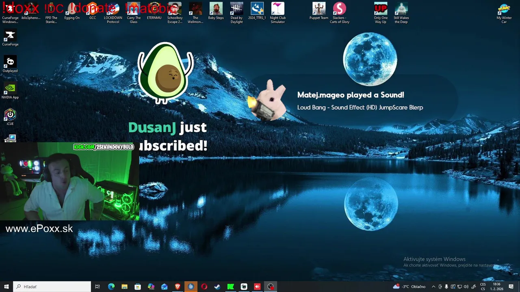520x292 pixels.
Task: Launch Brave browser from the taskbar
Action: click(x=178, y=287)
